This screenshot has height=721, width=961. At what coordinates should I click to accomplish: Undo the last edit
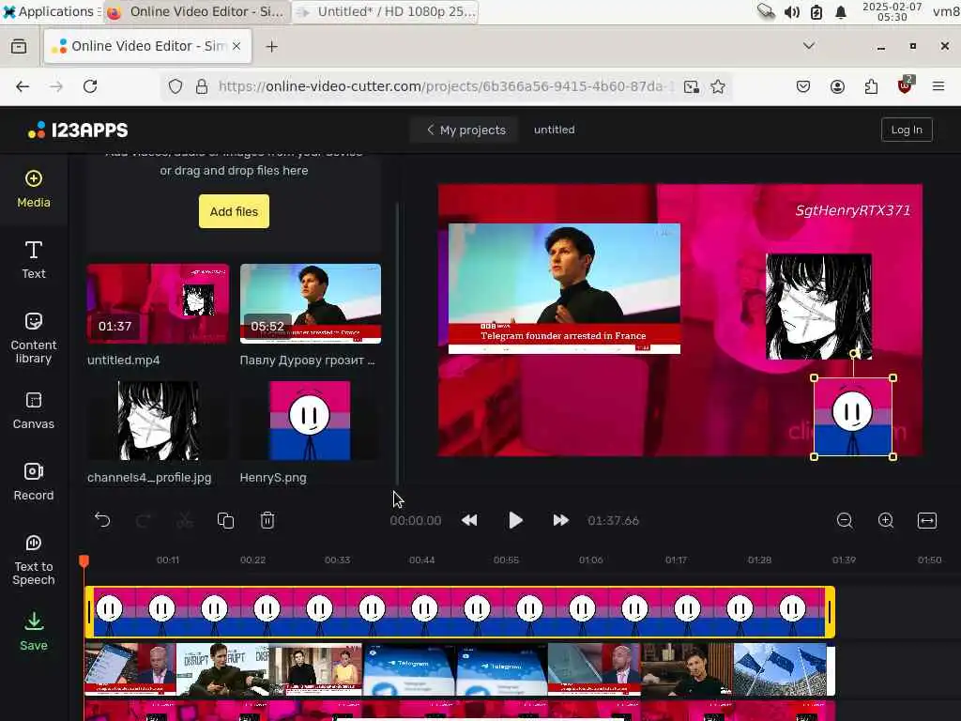click(102, 520)
